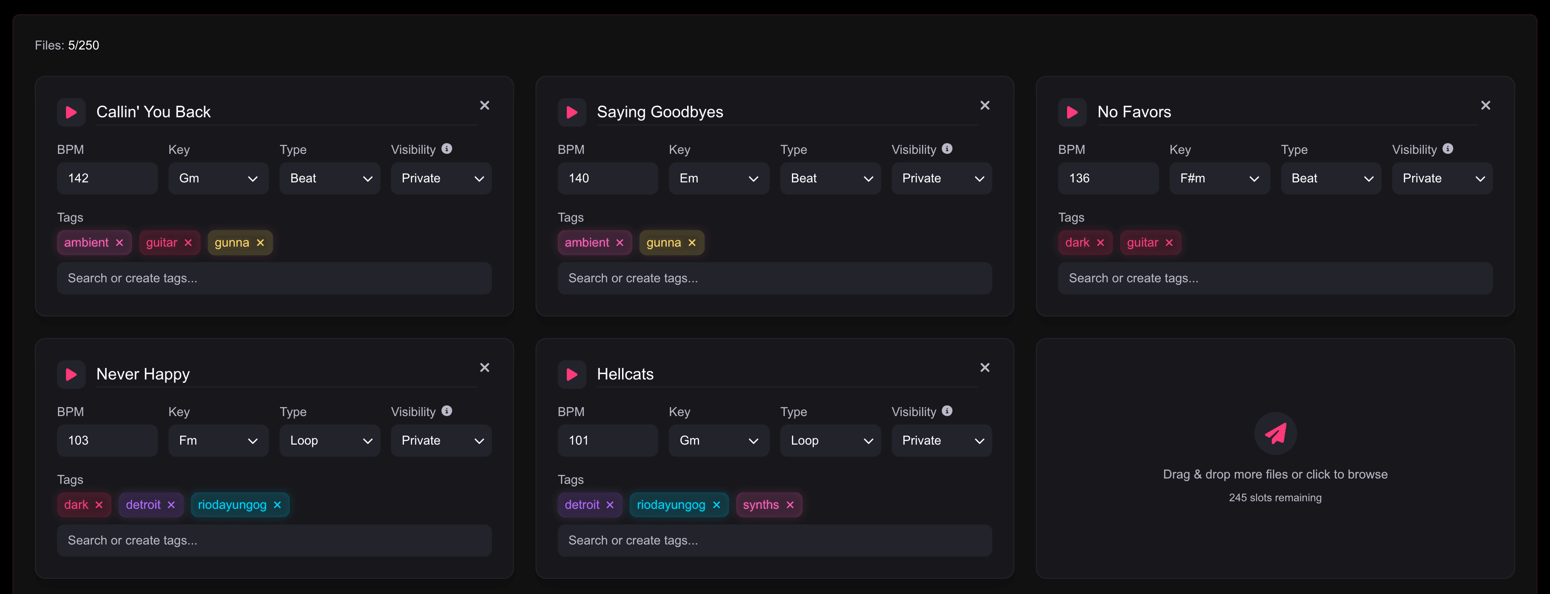Viewport: 1550px width, 594px height.
Task: Click the BPM field showing 136
Action: click(1108, 178)
